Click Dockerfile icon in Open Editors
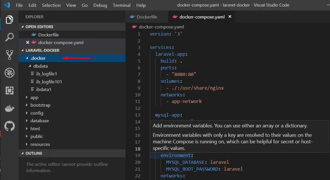 (x=34, y=35)
